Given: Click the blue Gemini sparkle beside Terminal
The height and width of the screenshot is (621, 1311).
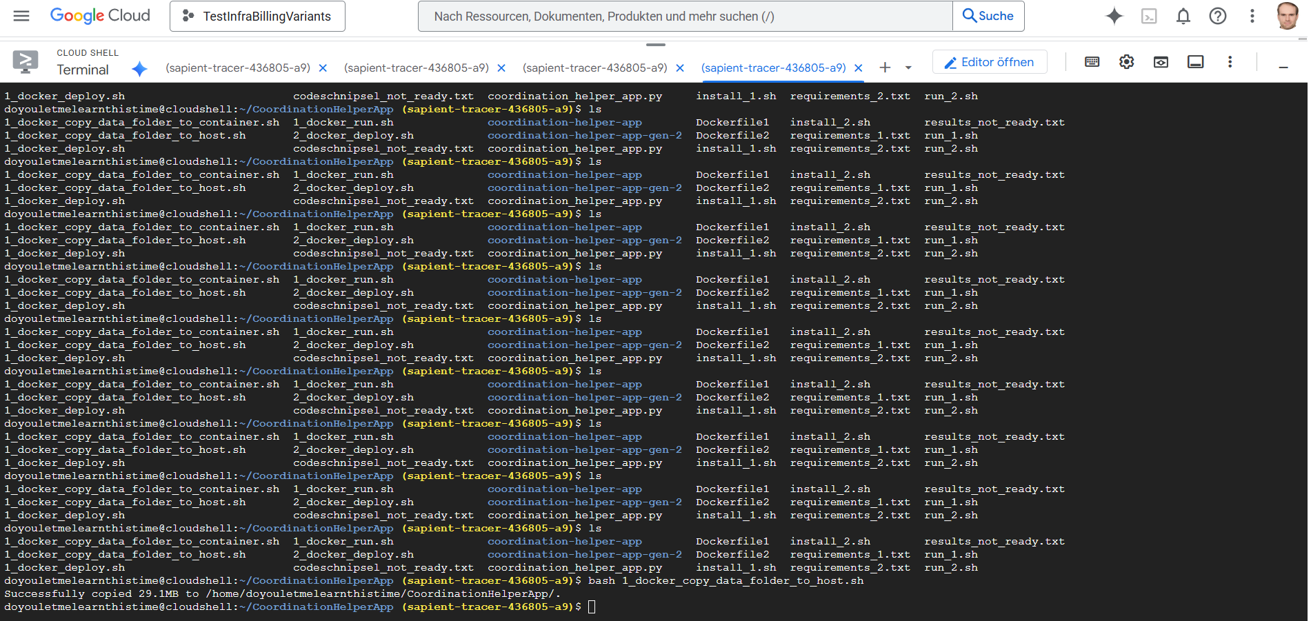Looking at the screenshot, I should coord(140,69).
